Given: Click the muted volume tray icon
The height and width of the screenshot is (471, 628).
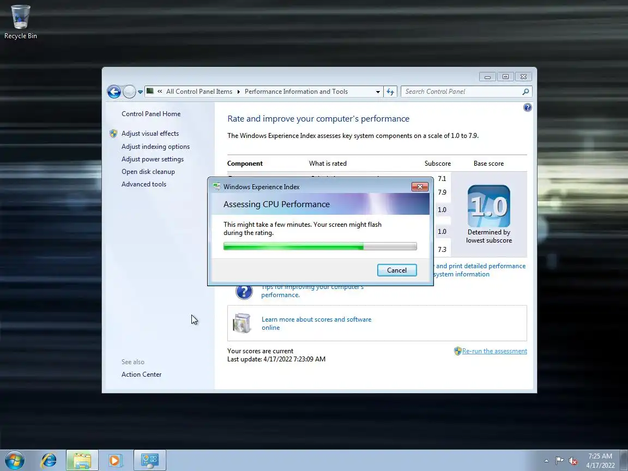Looking at the screenshot, I should pyautogui.click(x=573, y=461).
